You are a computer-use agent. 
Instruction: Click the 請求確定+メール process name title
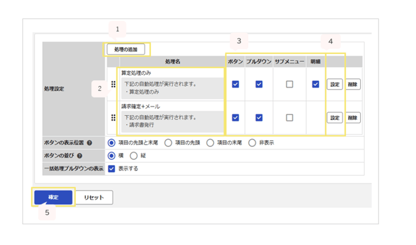click(x=141, y=107)
